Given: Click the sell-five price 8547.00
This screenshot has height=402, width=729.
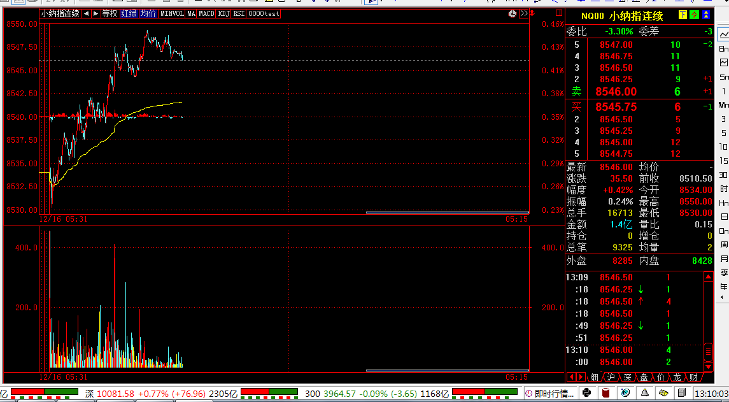Looking at the screenshot, I should pyautogui.click(x=616, y=45).
